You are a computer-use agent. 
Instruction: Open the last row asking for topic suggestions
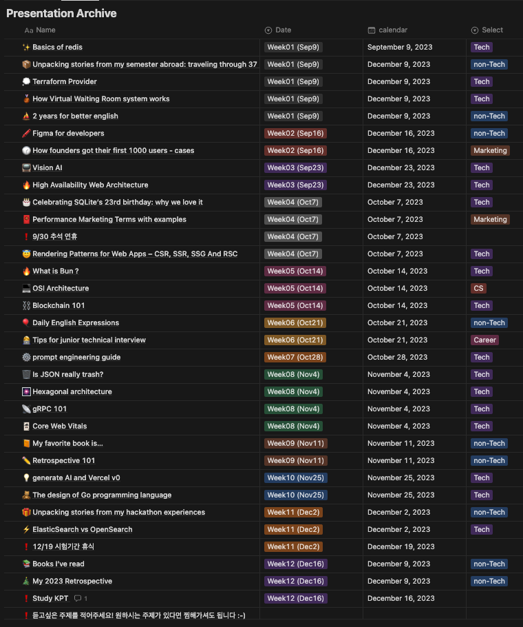(138, 615)
